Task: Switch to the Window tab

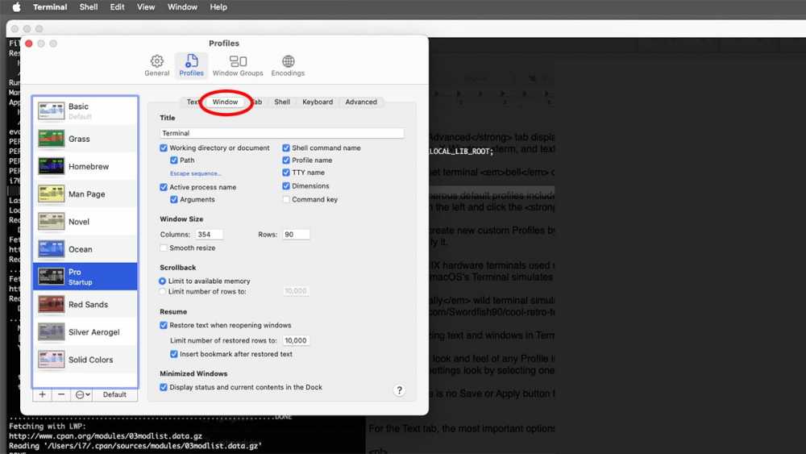Action: point(225,102)
